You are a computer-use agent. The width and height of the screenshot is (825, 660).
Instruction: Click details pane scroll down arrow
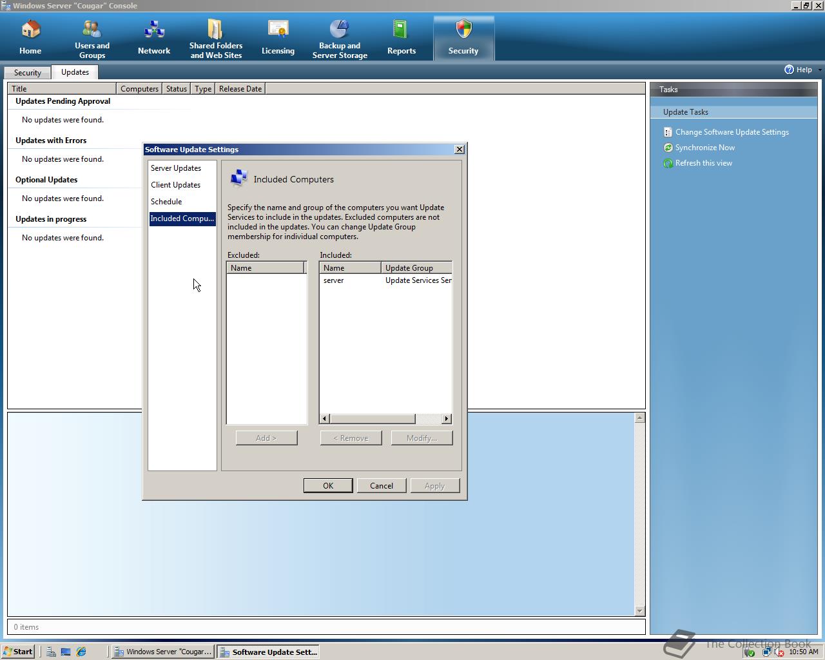639,610
